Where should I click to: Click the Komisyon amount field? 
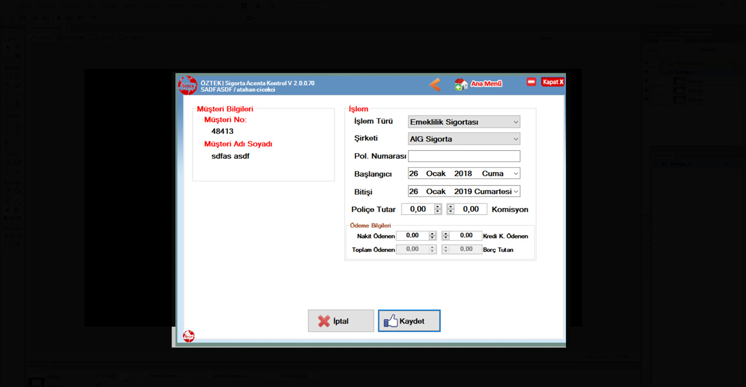pos(470,209)
